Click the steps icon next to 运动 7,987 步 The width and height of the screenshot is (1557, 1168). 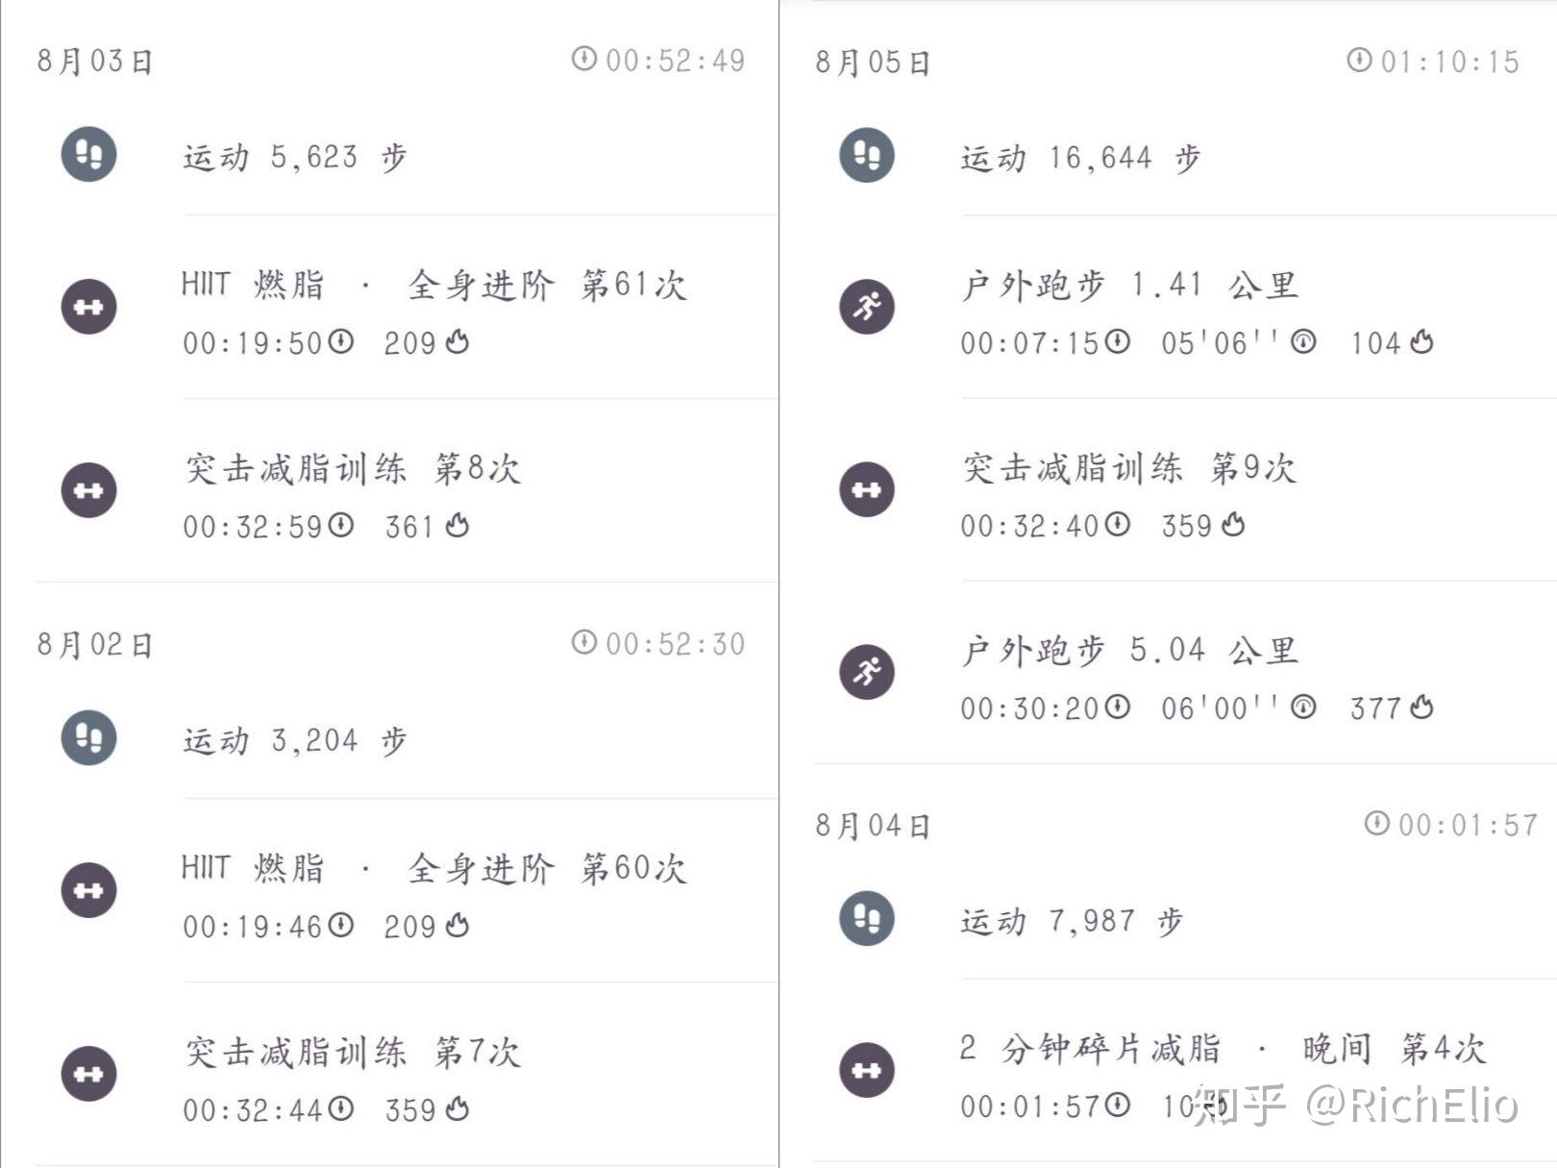pos(866,920)
